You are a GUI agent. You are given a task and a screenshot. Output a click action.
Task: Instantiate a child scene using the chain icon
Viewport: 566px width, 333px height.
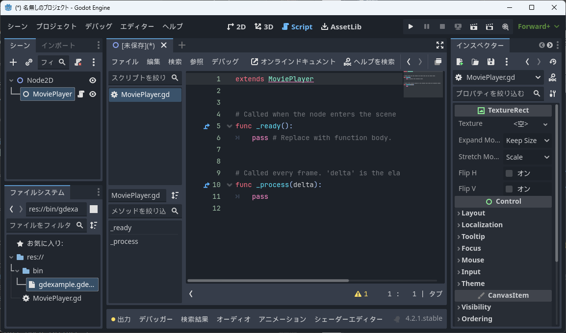point(28,62)
